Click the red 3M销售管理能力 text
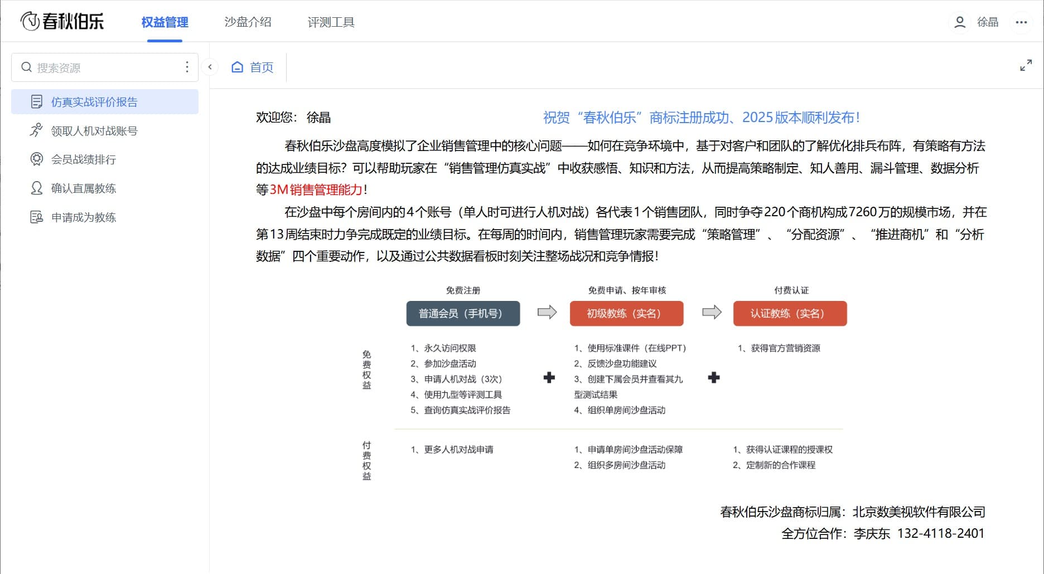 [316, 189]
